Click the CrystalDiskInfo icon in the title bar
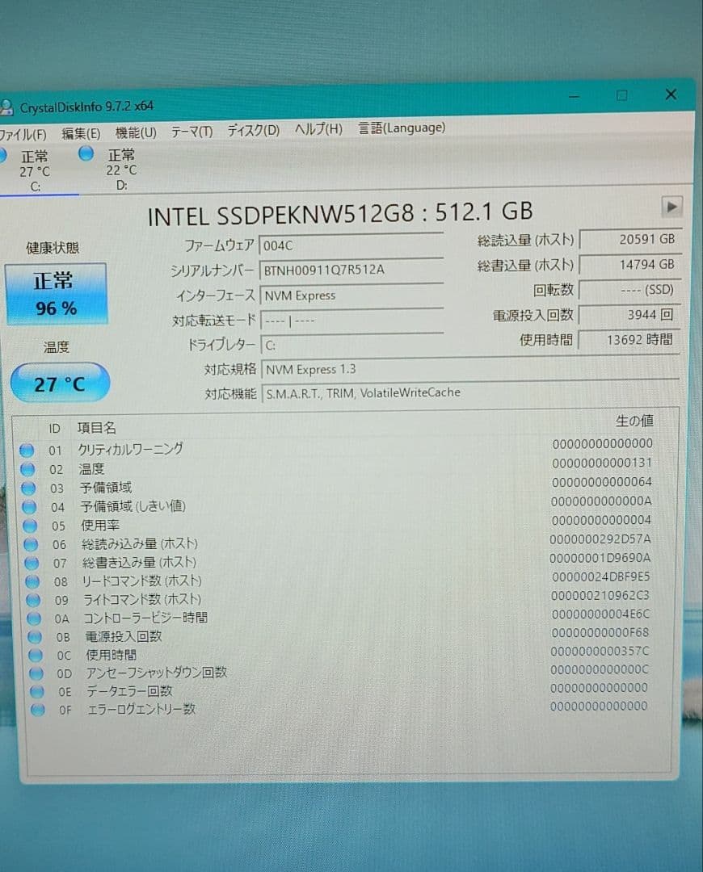This screenshot has width=703, height=872. 8,106
